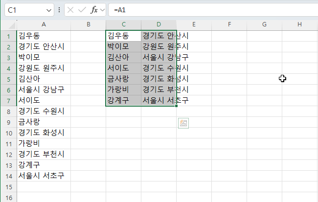Select row 14 header
The image size is (318, 202).
(8, 176)
